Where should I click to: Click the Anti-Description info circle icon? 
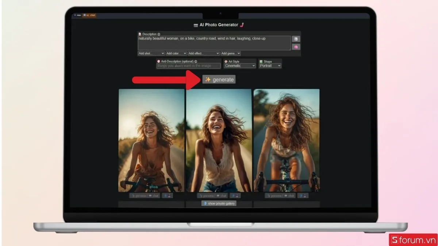tap(196, 62)
